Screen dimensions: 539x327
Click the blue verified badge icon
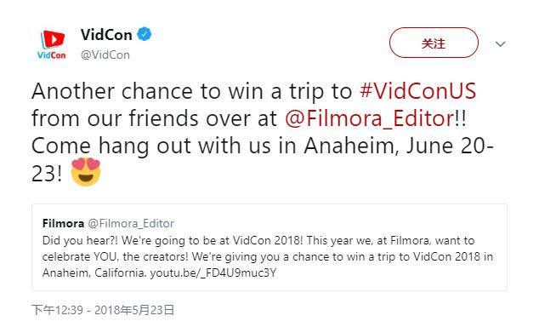tap(145, 34)
